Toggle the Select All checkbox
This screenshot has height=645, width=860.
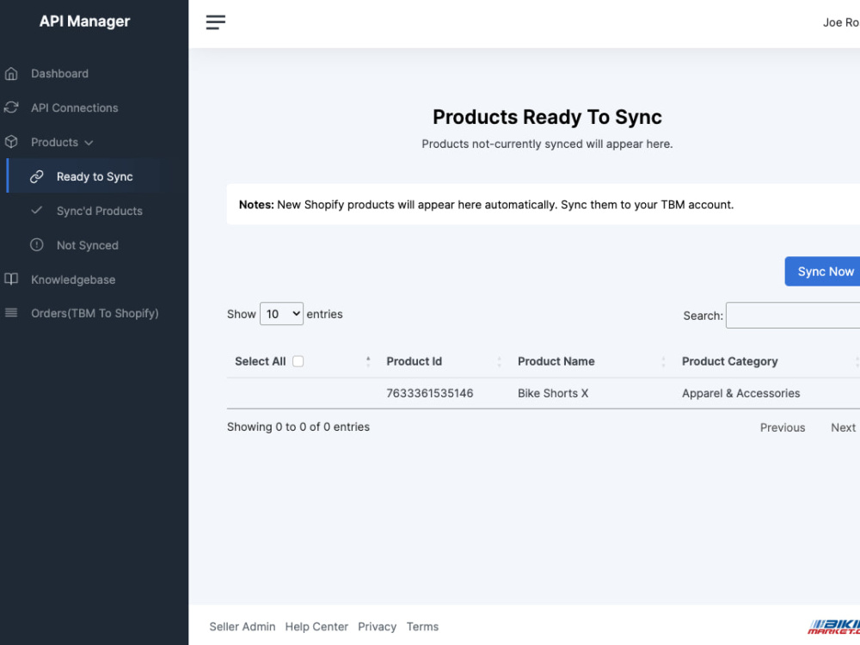pos(298,361)
